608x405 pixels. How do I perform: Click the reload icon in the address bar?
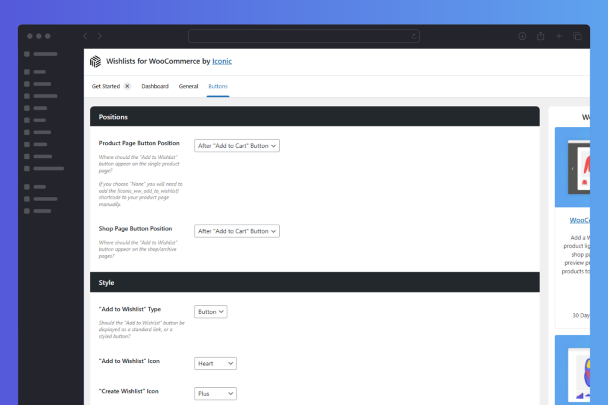click(x=413, y=36)
